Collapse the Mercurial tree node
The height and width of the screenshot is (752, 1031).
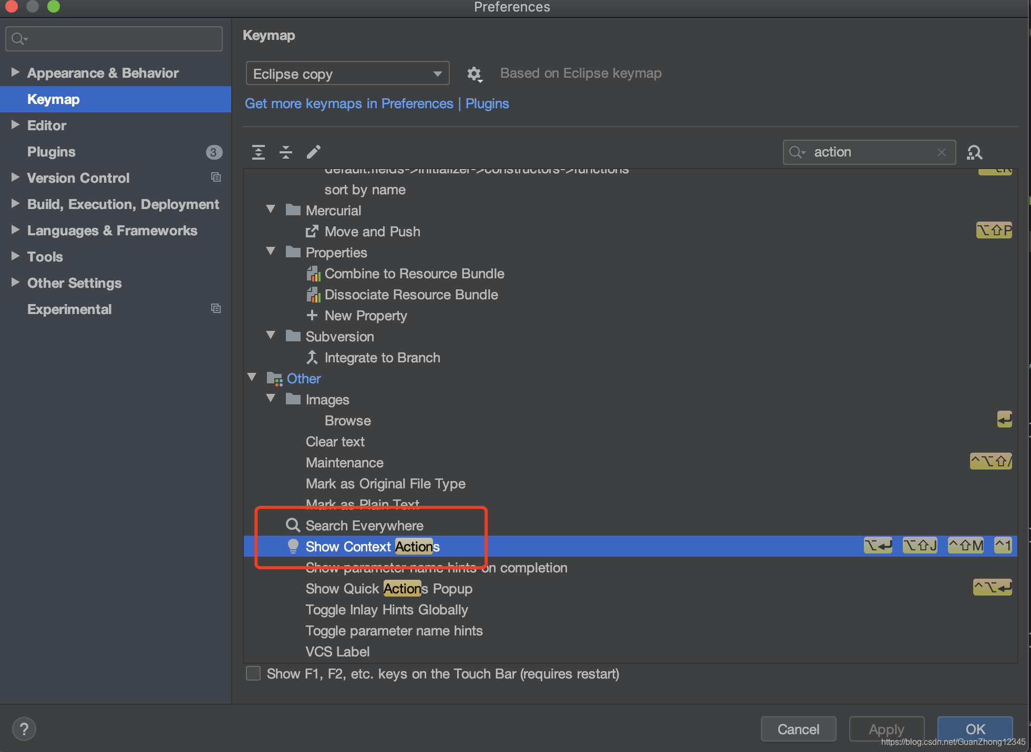point(270,209)
